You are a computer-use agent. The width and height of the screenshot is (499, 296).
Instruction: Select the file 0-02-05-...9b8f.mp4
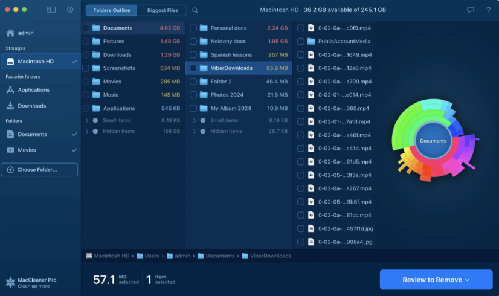pos(335,202)
